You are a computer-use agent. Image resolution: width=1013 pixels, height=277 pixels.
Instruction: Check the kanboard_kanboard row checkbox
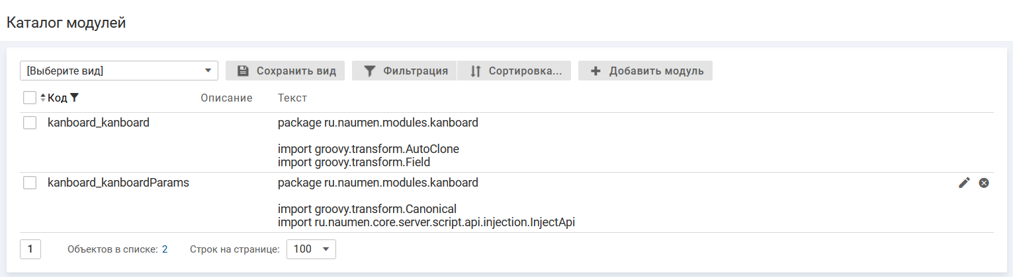tap(30, 123)
